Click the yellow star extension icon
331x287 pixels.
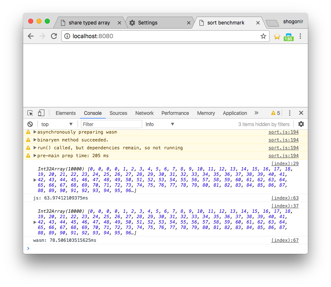277,36
